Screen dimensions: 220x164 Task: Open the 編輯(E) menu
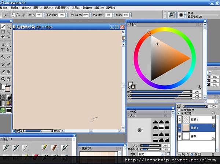pos(15,8)
